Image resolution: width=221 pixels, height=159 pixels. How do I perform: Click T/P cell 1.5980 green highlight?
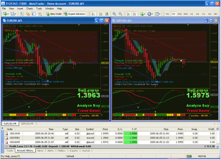pyautogui.click(x=130, y=134)
